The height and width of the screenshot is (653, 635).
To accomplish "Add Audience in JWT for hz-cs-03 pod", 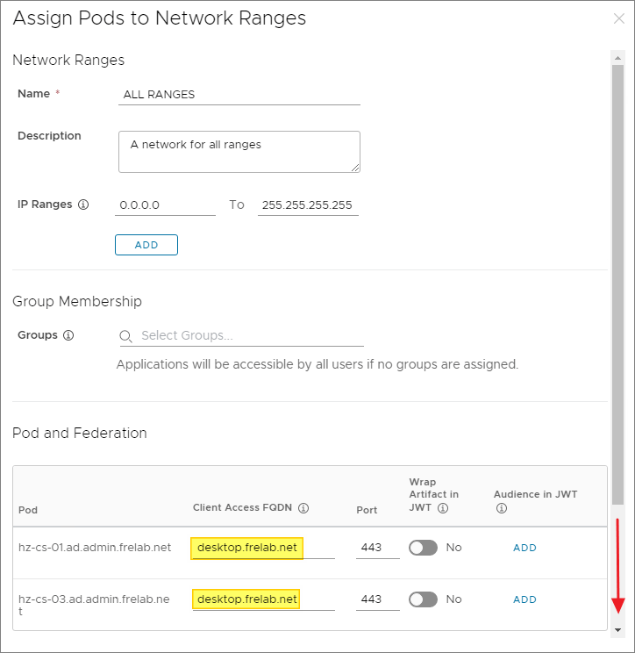I will point(524,599).
